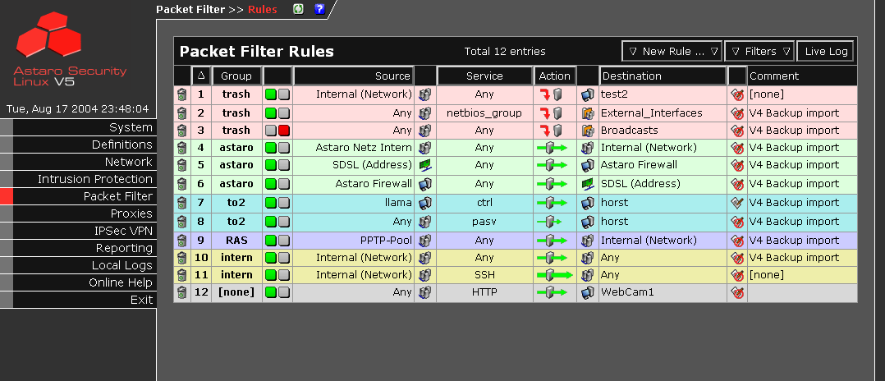Viewport: 885px width, 381px height.
Task: Sort by the triangle column header
Action: tap(201, 76)
